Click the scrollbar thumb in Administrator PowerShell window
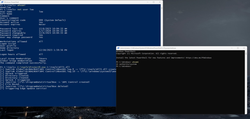250x119 pixels. pyautogui.click(x=246, y=54)
